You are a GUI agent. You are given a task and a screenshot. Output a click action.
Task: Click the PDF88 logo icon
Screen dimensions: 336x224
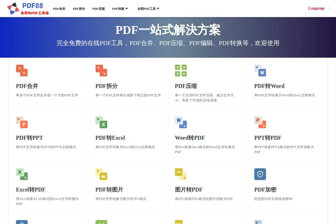coord(13,9)
